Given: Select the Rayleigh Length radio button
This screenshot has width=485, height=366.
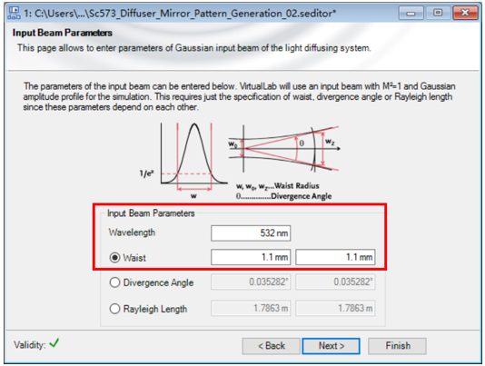Looking at the screenshot, I should coord(114,309).
